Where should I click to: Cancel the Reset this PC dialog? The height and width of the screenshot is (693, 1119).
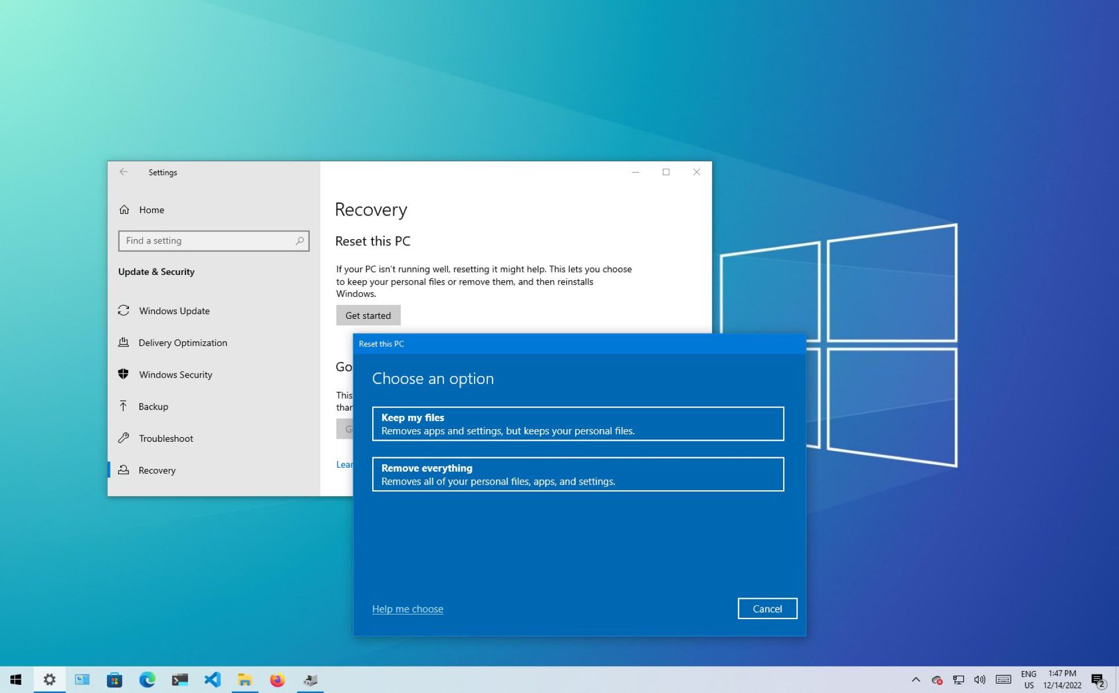[x=766, y=608]
